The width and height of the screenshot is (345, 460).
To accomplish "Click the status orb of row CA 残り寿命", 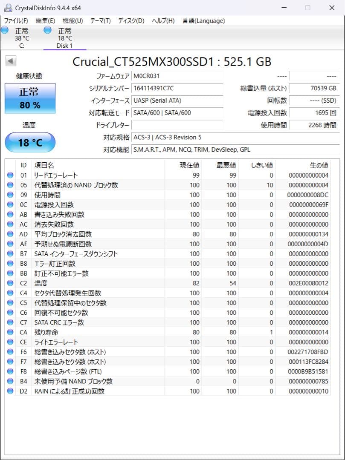I will click(x=10, y=332).
